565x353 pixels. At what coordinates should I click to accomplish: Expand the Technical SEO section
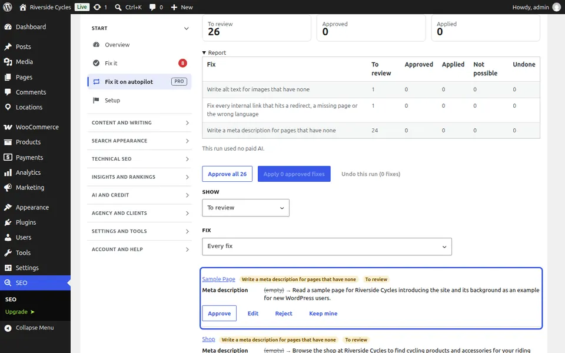(139, 159)
